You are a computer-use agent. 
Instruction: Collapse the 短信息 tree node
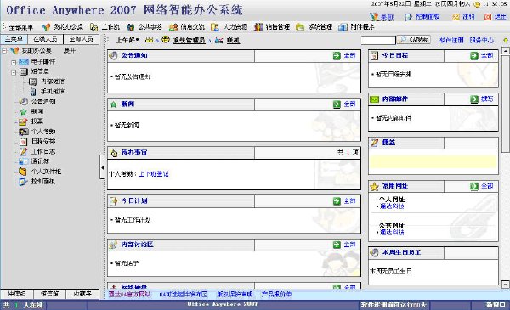pyautogui.click(x=14, y=72)
